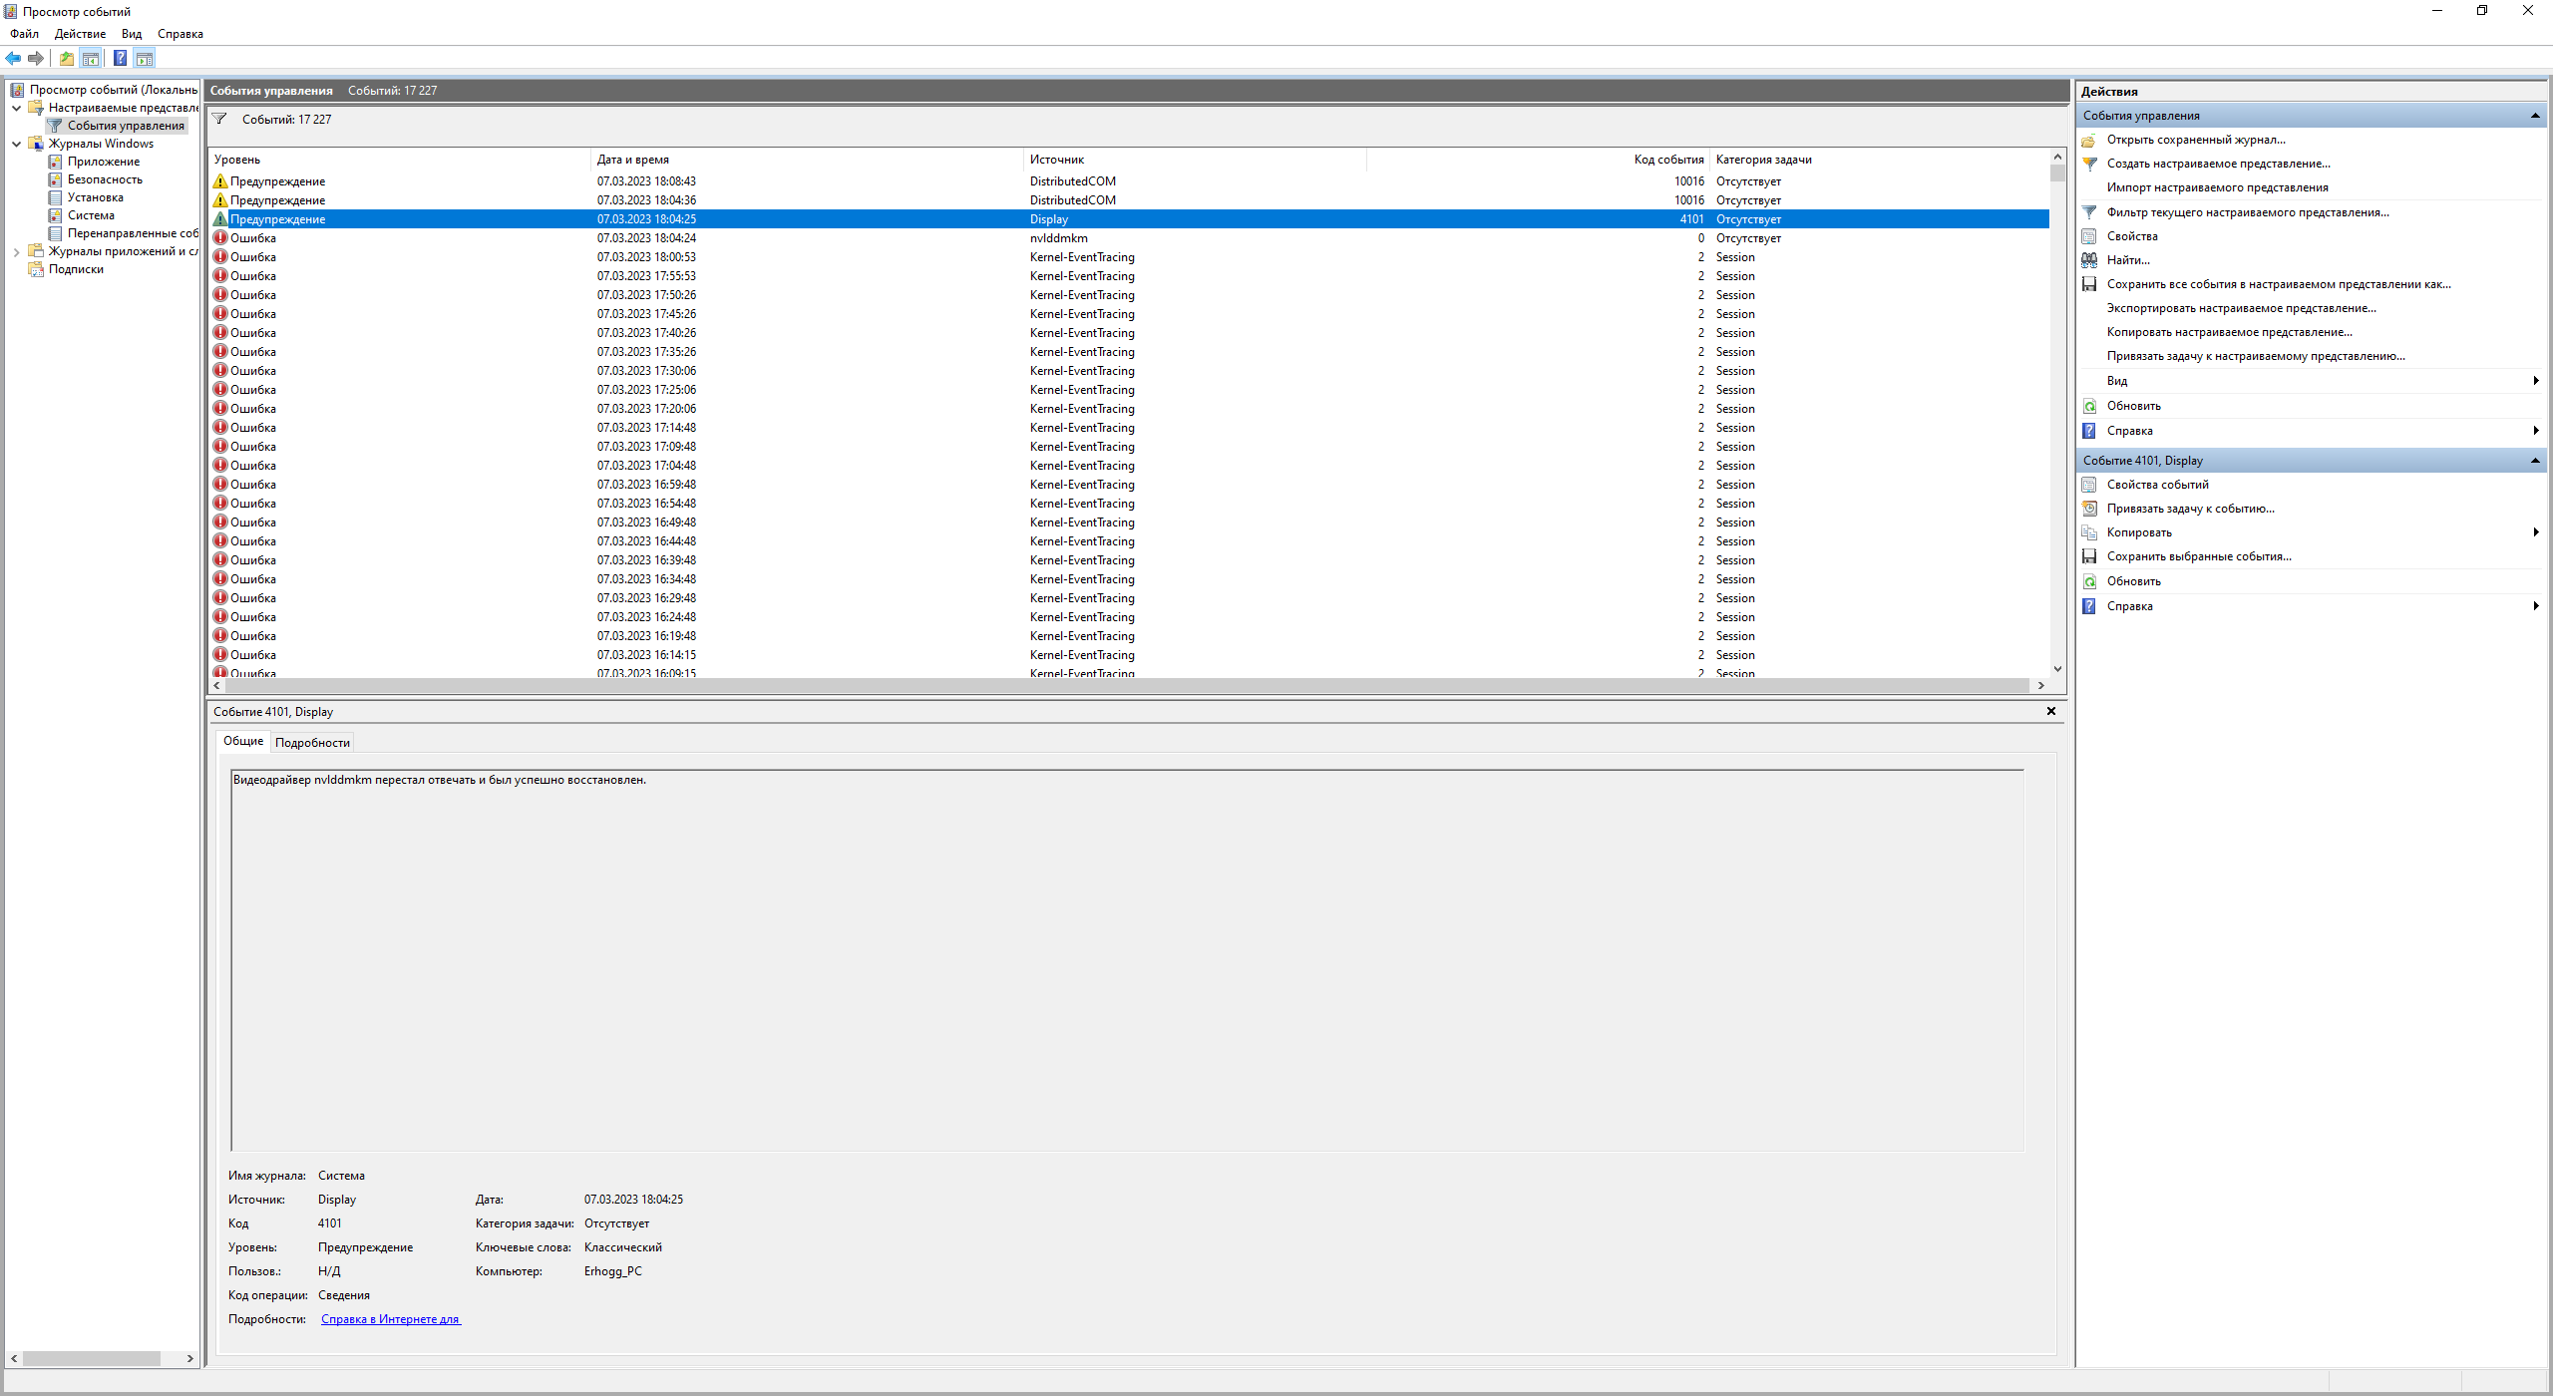Collapse the События управления actions section
This screenshot has width=2553, height=1396.
pyautogui.click(x=2534, y=116)
